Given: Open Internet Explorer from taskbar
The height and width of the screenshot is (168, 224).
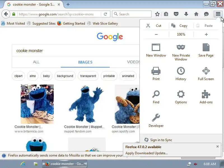Looking at the screenshot, I should pyautogui.click(x=23, y=164).
